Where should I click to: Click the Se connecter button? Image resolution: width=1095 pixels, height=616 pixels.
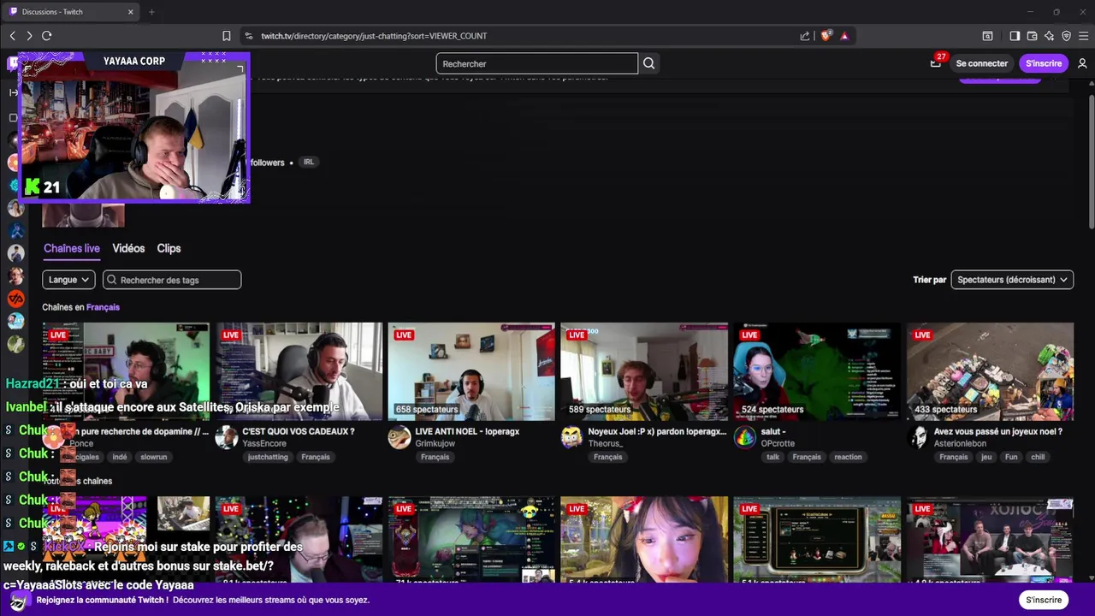(982, 63)
